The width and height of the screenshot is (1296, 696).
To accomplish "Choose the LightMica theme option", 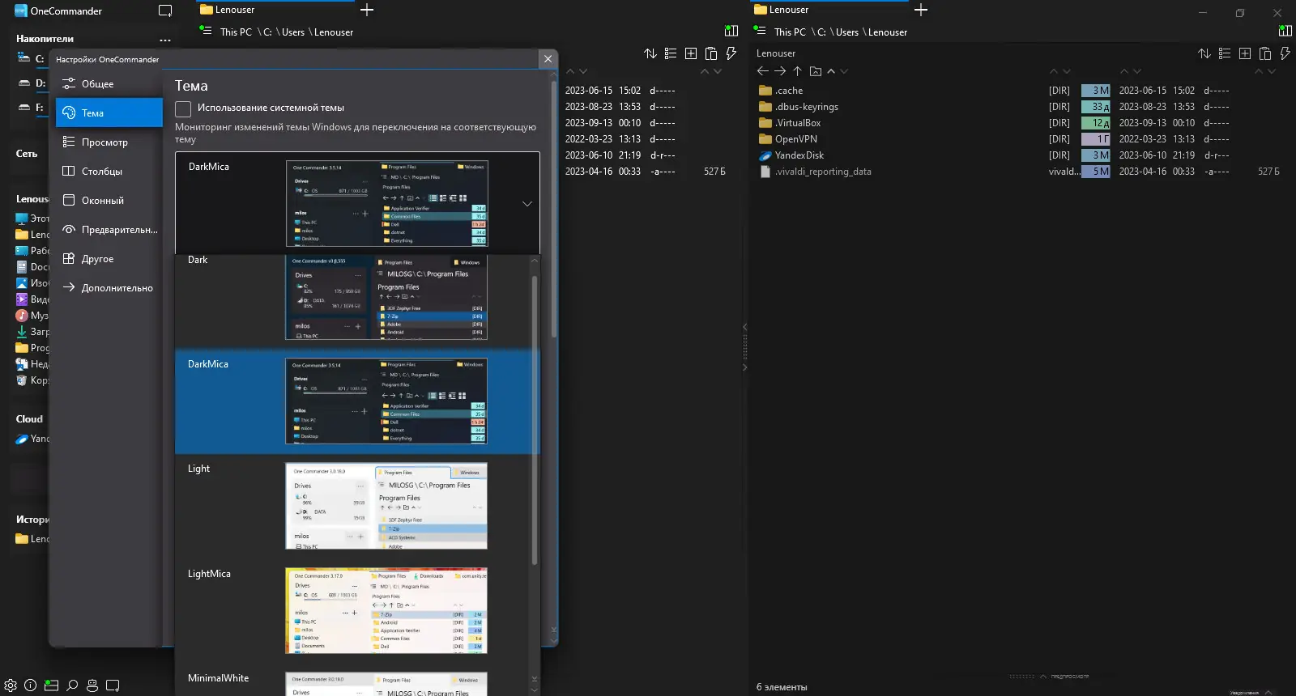I will (x=352, y=611).
